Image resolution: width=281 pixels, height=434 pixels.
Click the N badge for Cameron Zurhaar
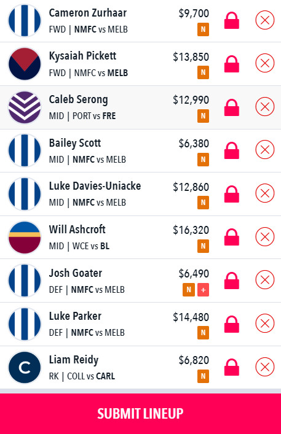[203, 29]
